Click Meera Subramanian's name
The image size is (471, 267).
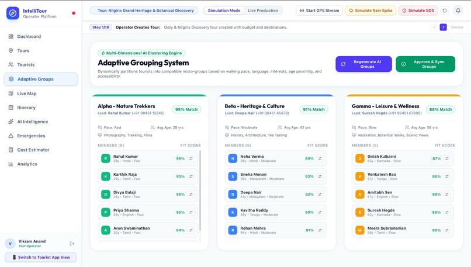coord(387,228)
